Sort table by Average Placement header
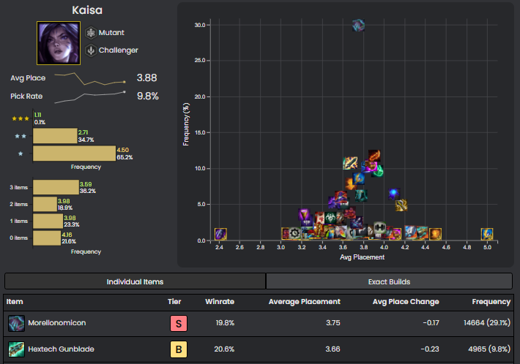The height and width of the screenshot is (364, 520). click(x=304, y=301)
